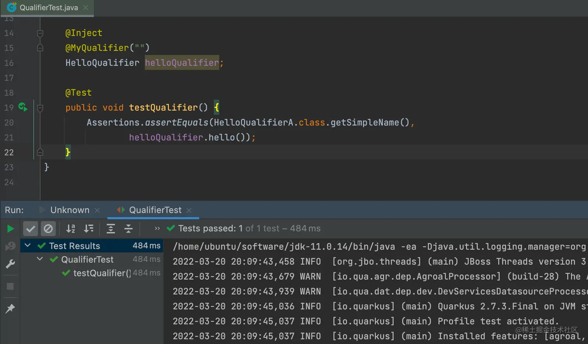The width and height of the screenshot is (588, 344).
Task: Click 'Profile test activated.' log line
Action: 366,321
